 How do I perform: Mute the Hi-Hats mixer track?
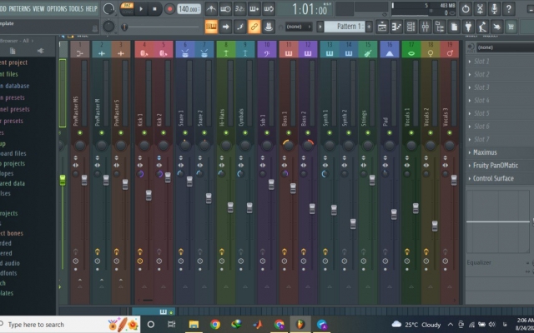point(226,133)
